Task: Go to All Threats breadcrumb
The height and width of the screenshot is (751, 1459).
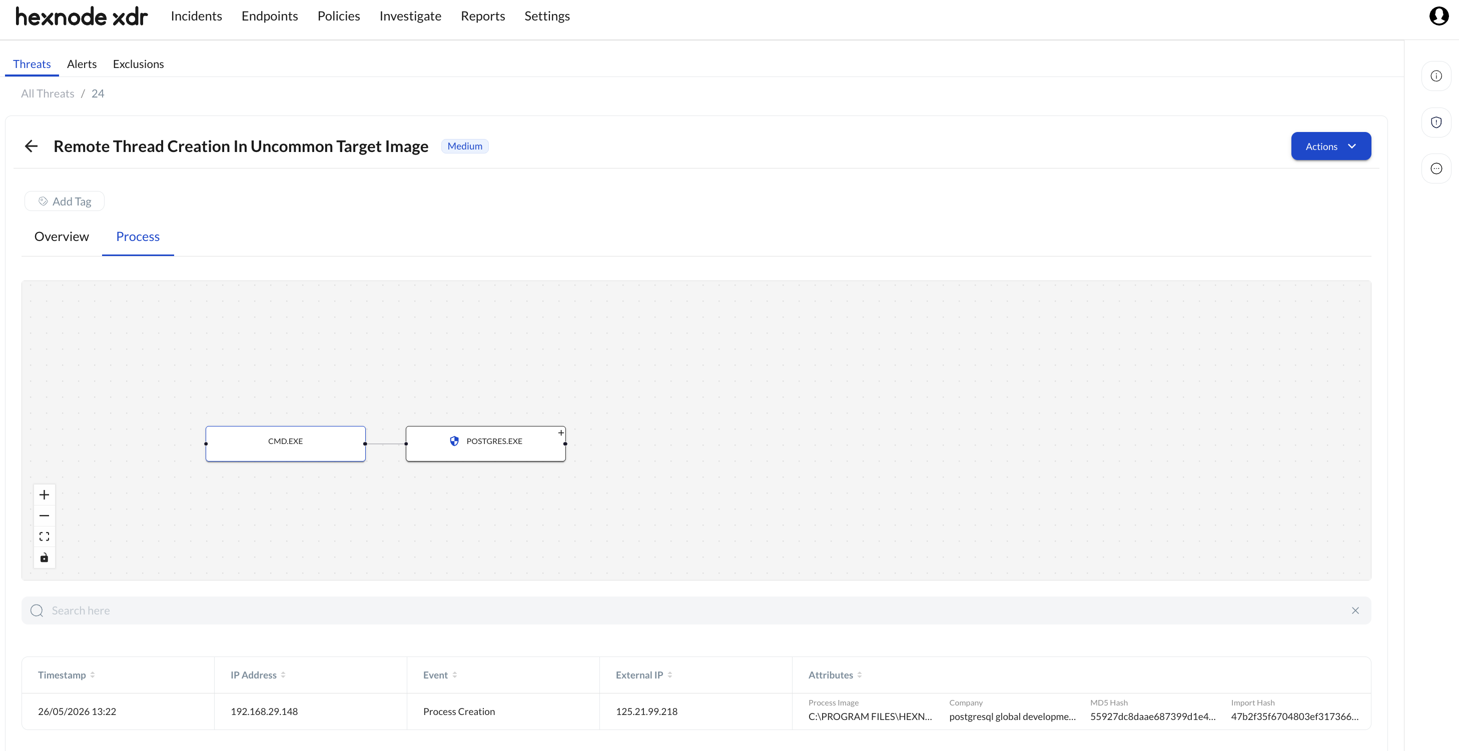Action: point(48,94)
